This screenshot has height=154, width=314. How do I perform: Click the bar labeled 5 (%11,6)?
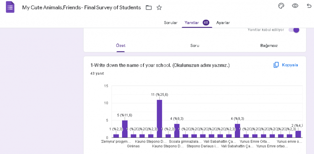pyautogui.click(x=125, y=129)
